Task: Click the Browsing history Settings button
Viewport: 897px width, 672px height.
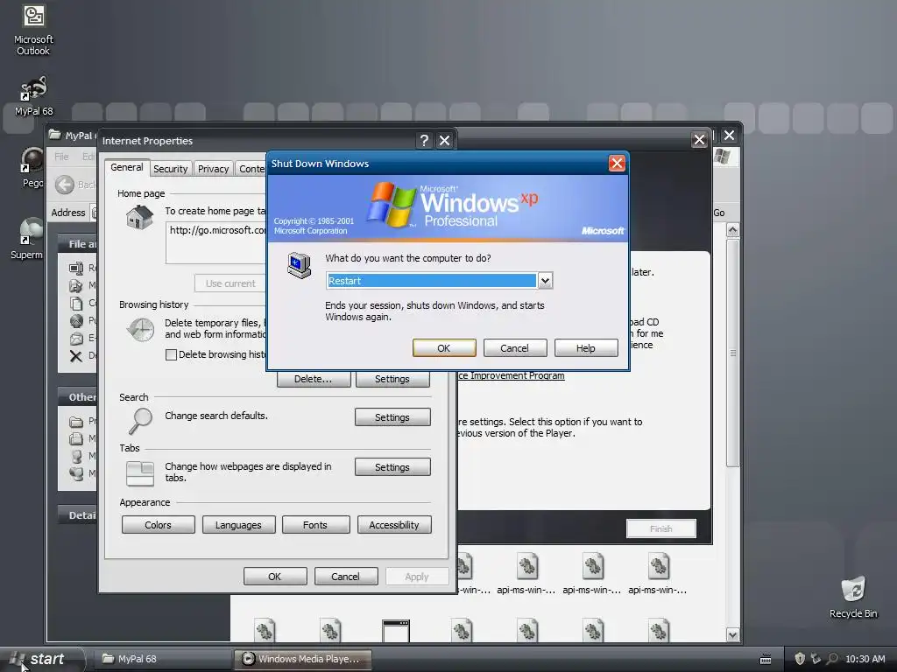Action: 392,379
